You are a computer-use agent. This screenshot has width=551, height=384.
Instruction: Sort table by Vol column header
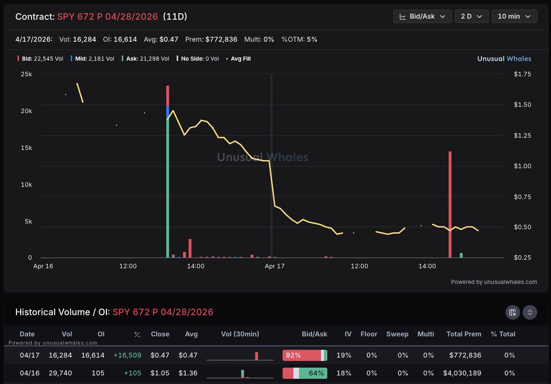[67, 334]
